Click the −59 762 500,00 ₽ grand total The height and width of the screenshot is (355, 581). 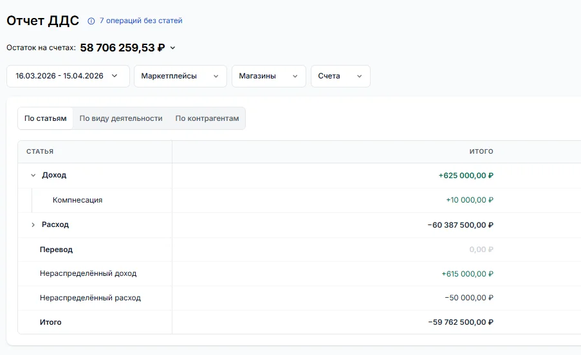point(461,322)
